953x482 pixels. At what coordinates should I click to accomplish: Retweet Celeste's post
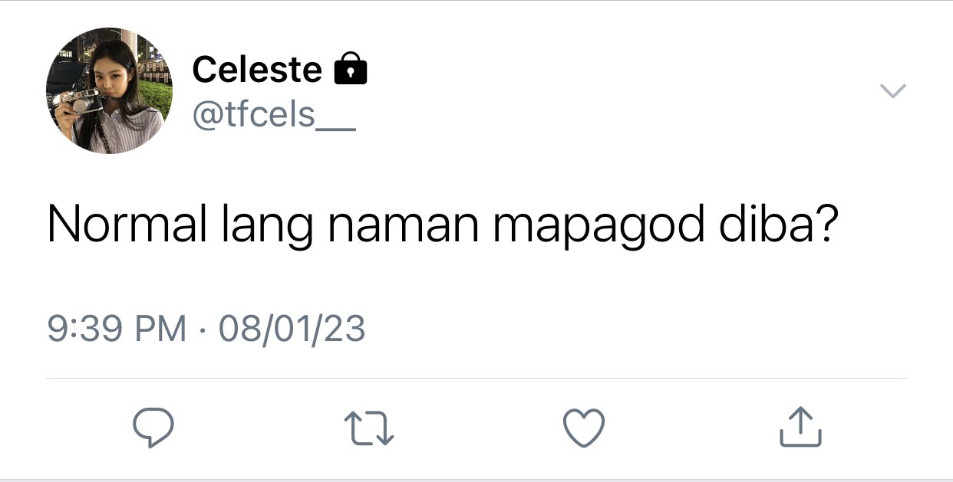368,428
